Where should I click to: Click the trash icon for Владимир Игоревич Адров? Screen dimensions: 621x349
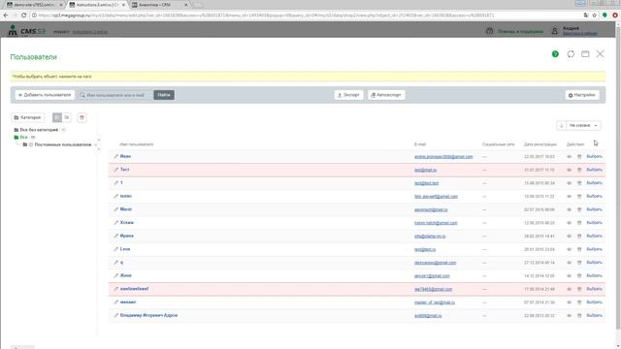click(x=579, y=316)
